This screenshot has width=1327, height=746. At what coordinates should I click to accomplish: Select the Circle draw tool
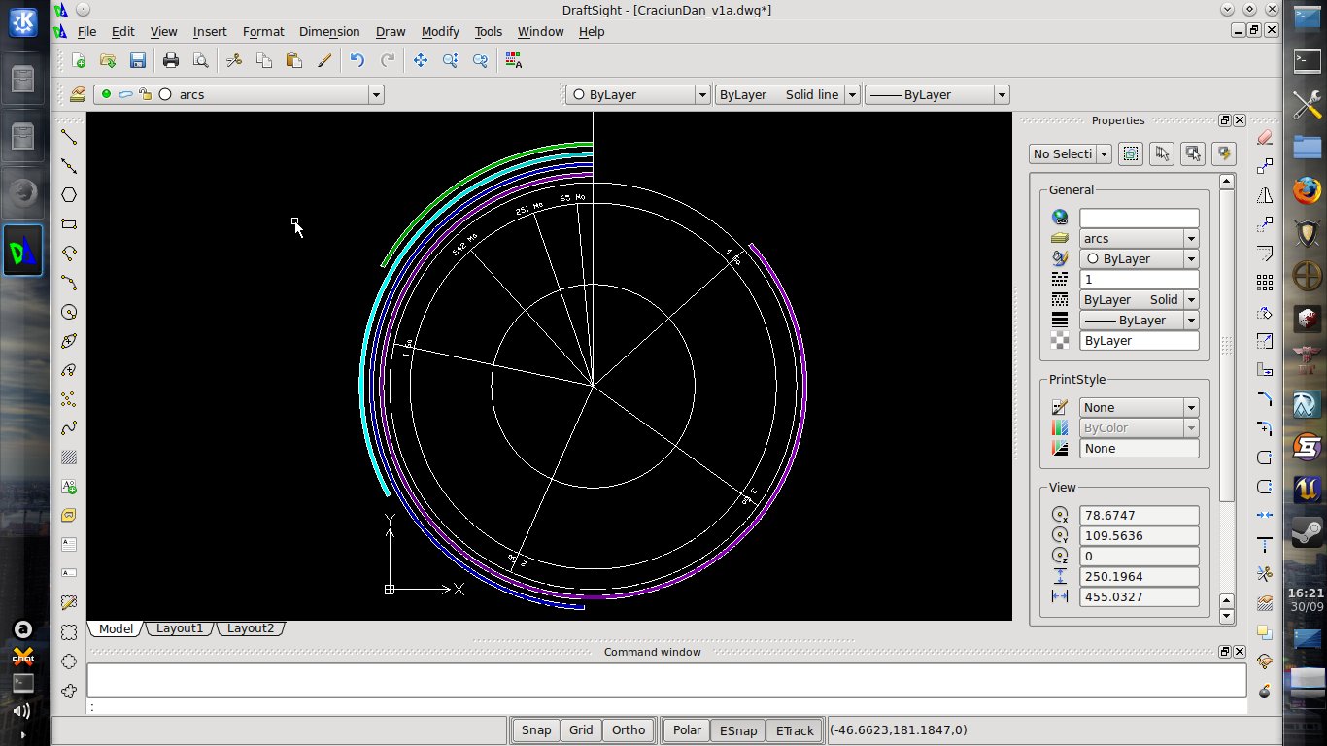69,312
